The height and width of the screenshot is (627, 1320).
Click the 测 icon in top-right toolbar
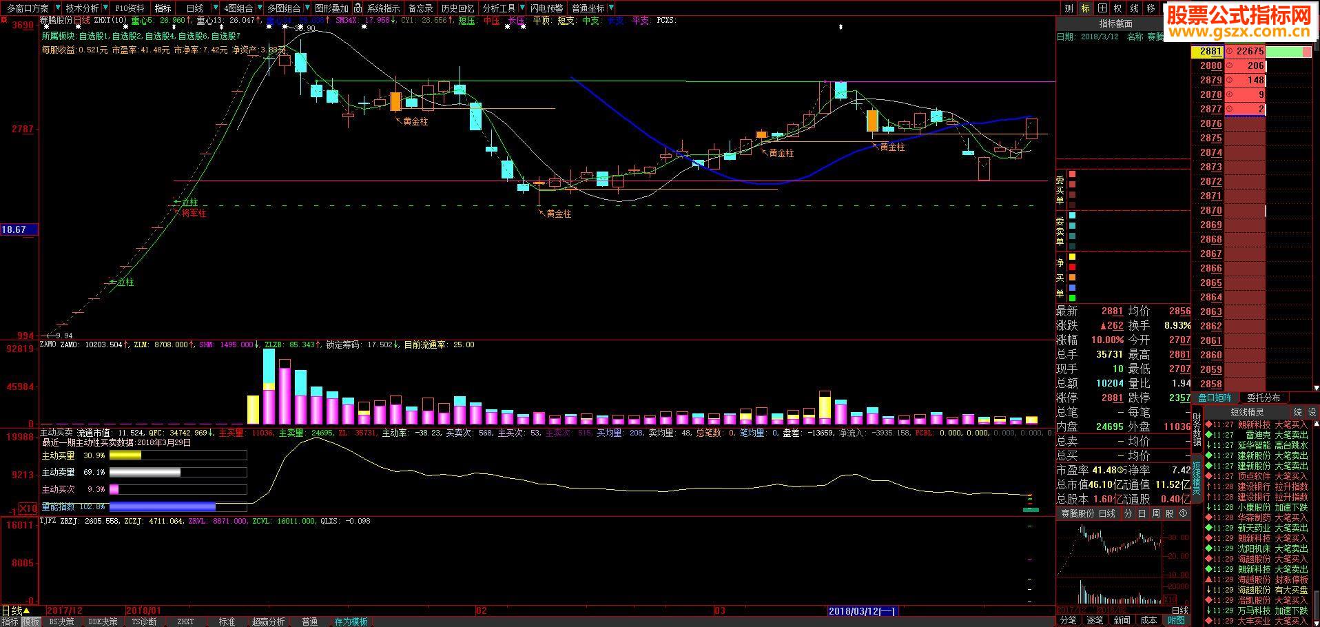click(1069, 8)
